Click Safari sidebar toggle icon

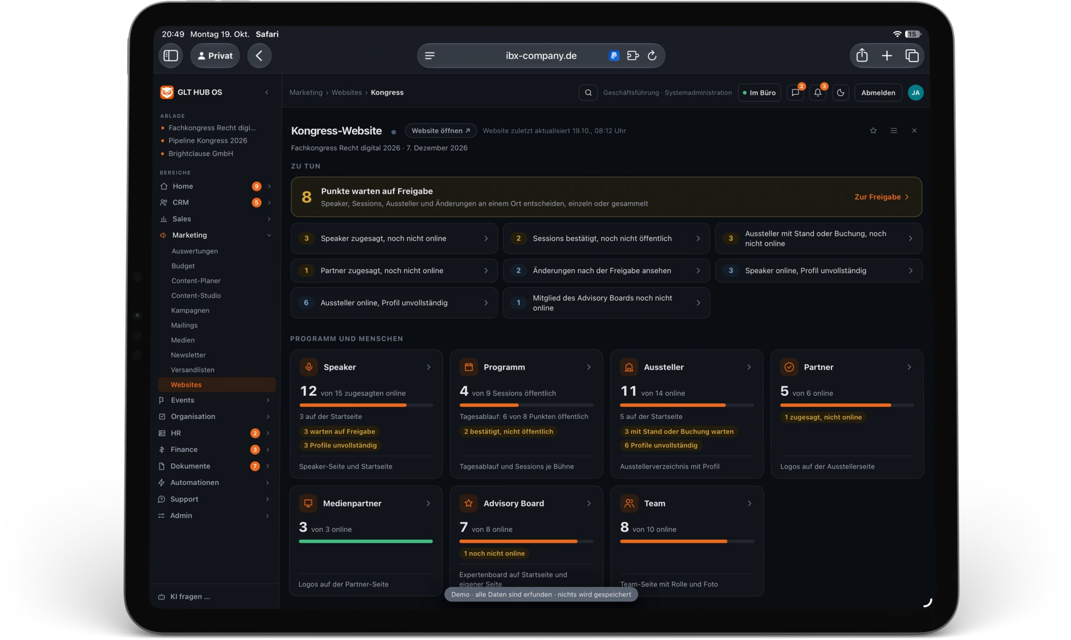(x=171, y=56)
